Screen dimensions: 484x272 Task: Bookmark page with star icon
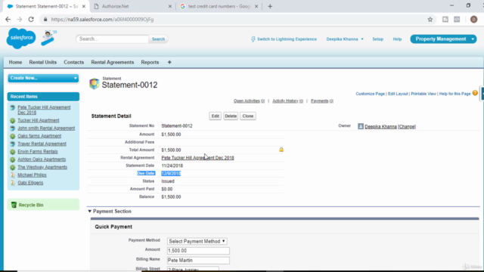(x=430, y=20)
